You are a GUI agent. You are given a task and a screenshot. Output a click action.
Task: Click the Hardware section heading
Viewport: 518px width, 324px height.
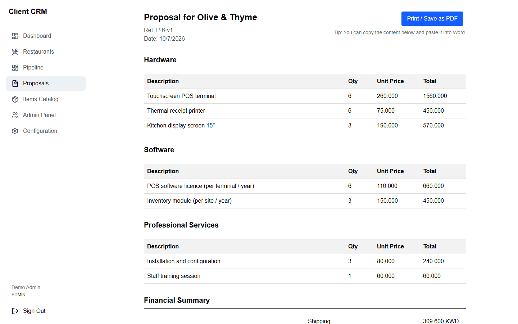160,60
